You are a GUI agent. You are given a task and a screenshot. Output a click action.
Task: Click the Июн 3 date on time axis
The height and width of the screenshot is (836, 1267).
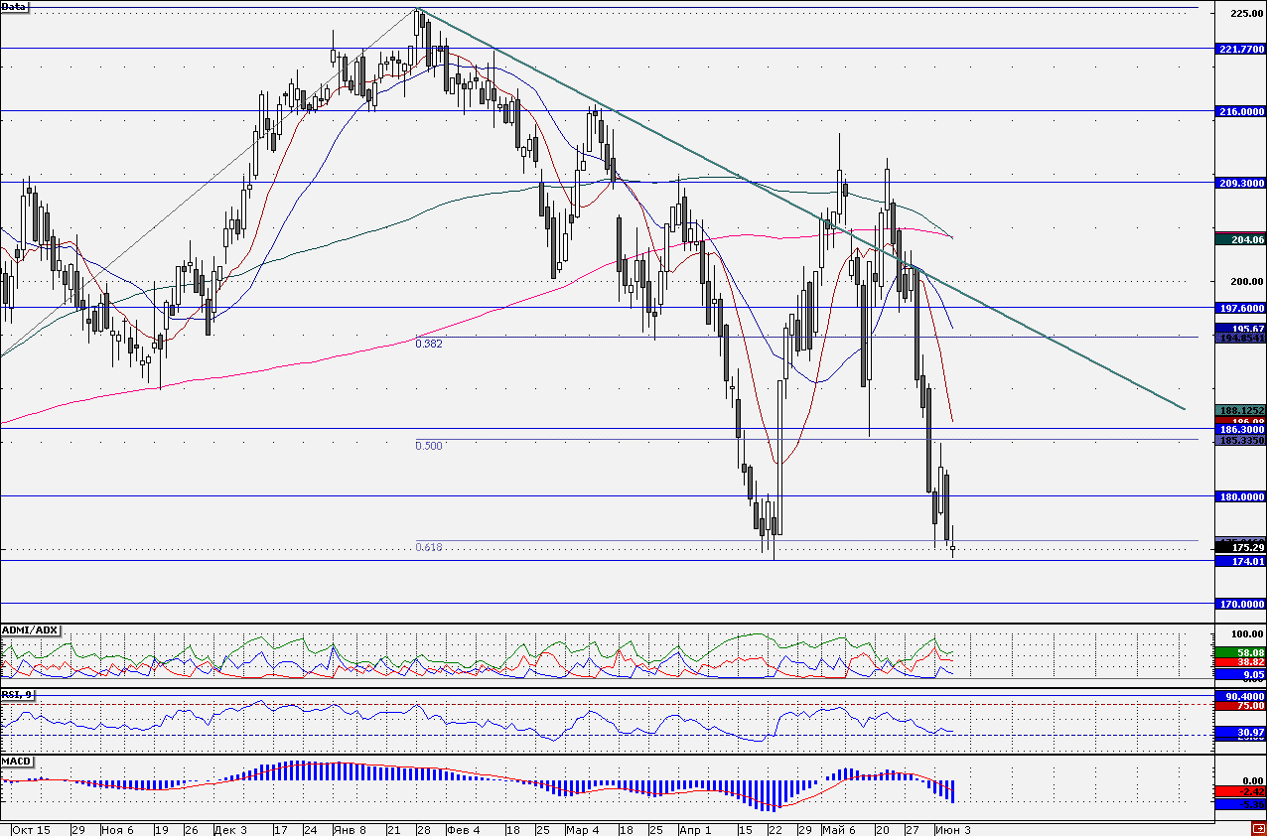[x=953, y=829]
